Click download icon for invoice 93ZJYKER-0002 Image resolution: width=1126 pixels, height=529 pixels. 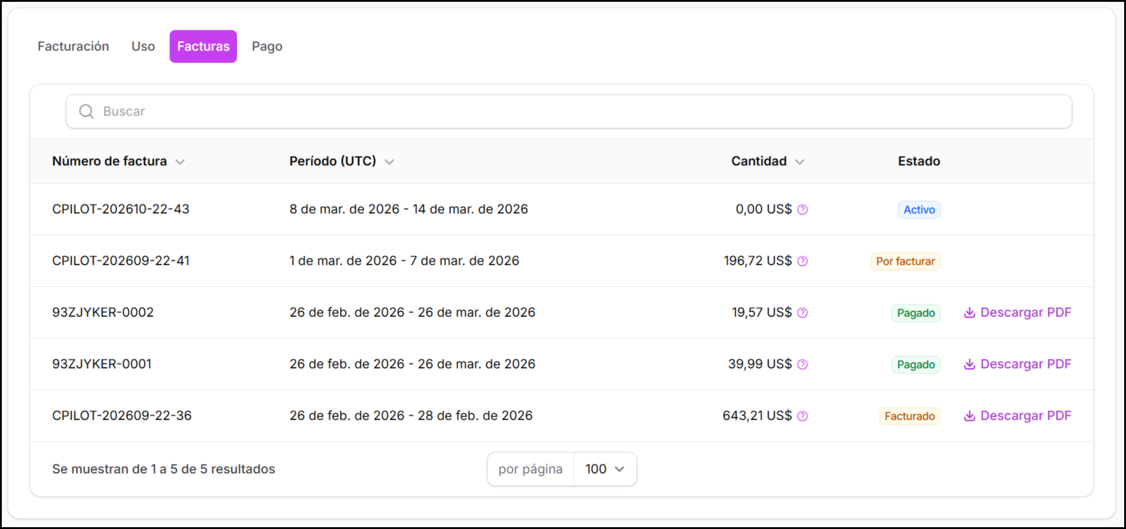(969, 313)
